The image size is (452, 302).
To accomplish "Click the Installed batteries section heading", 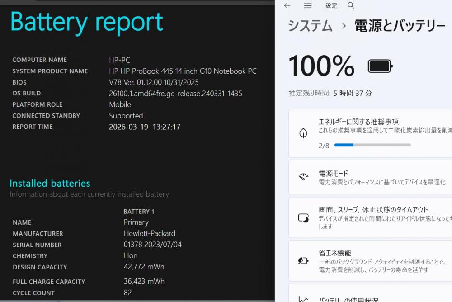I will [x=50, y=183].
